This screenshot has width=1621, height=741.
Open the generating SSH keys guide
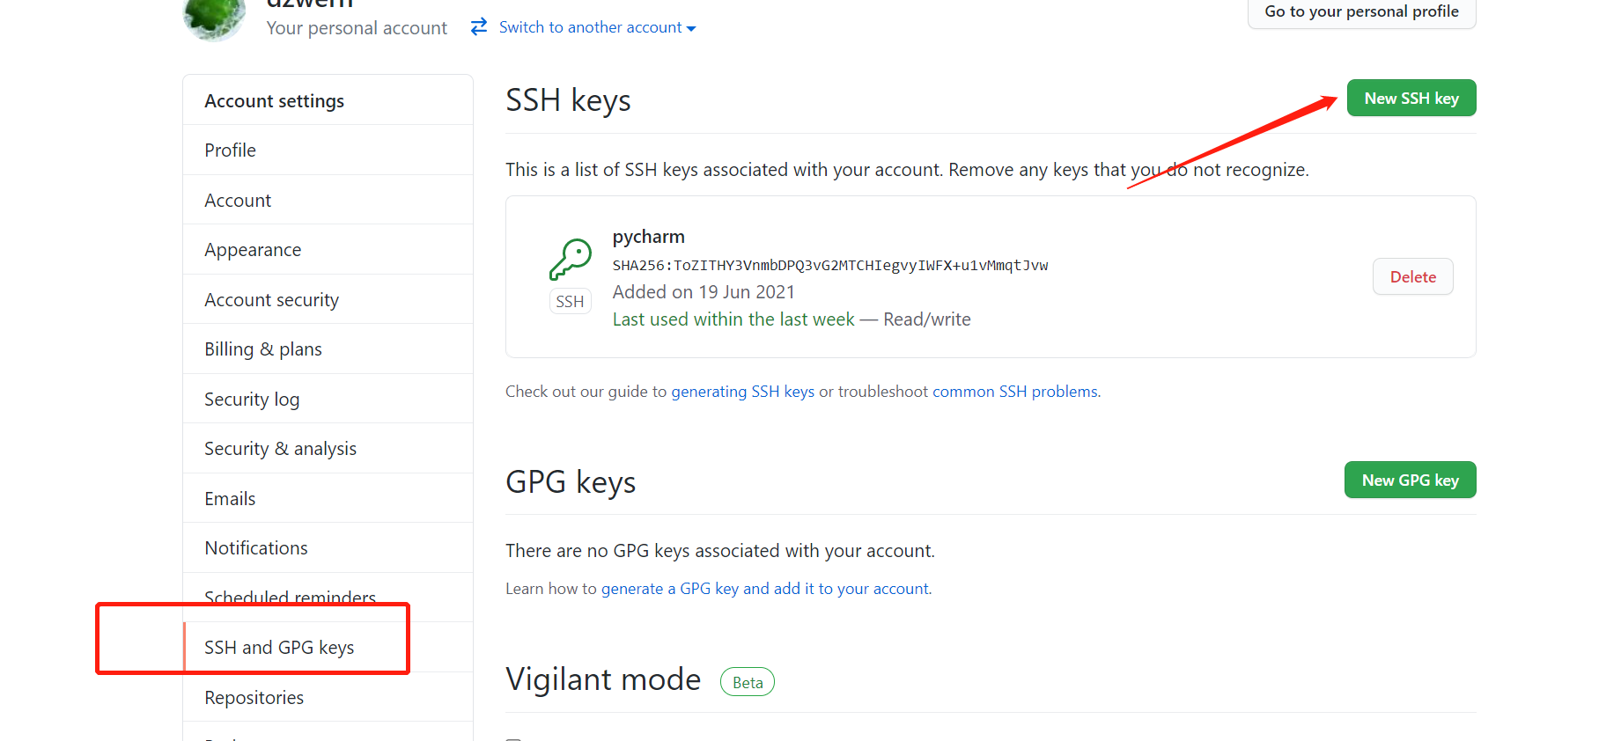coord(742,391)
